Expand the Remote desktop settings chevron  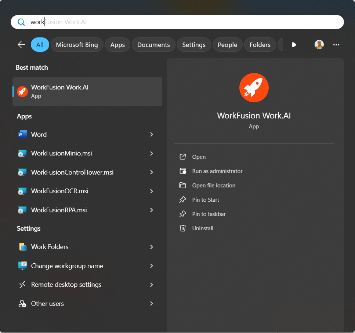pos(152,285)
